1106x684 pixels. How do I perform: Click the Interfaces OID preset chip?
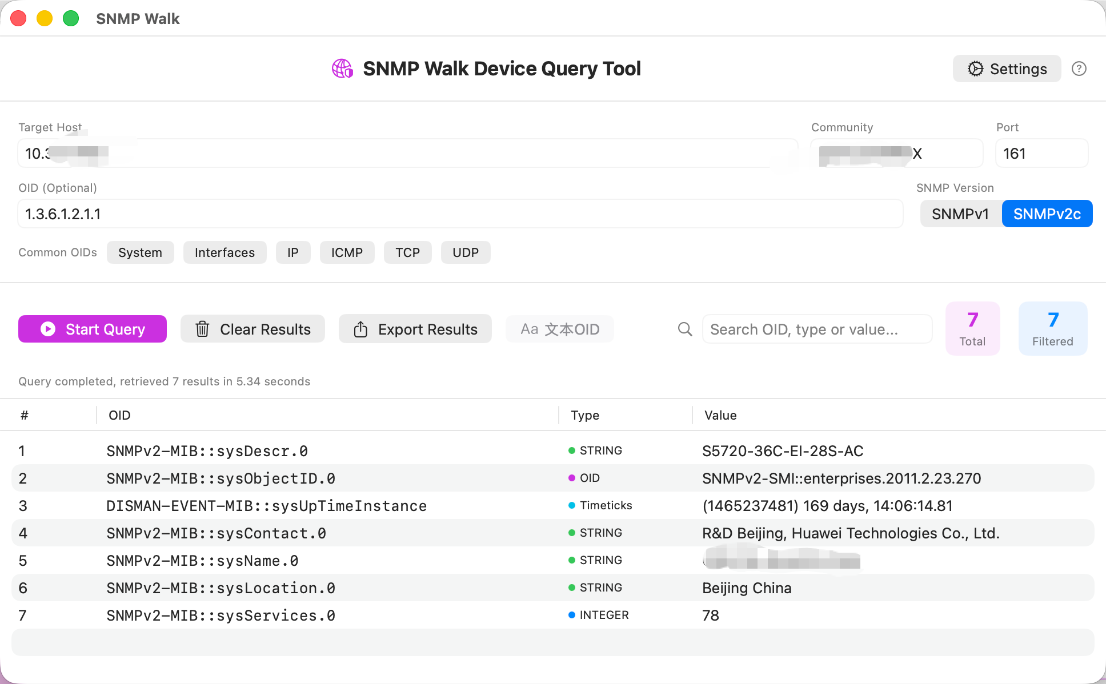[225, 252]
